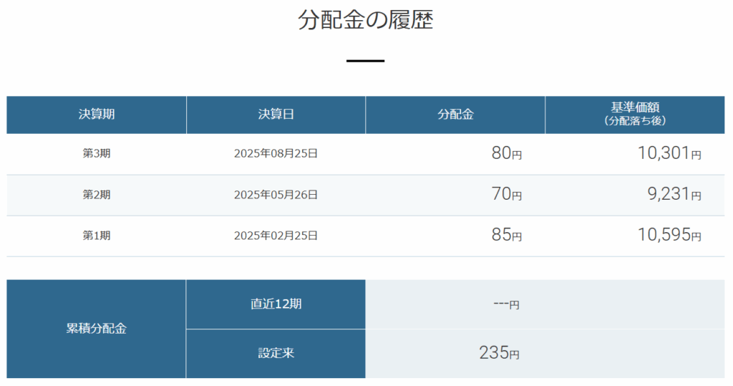Select the 第3期 row label

97,153
